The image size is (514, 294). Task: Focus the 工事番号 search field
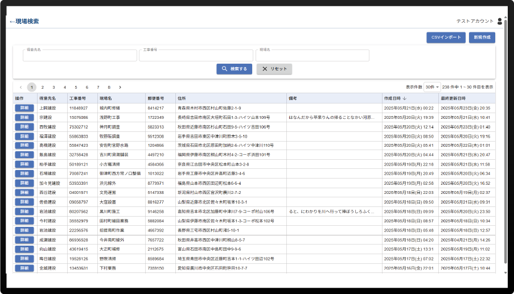point(196,56)
